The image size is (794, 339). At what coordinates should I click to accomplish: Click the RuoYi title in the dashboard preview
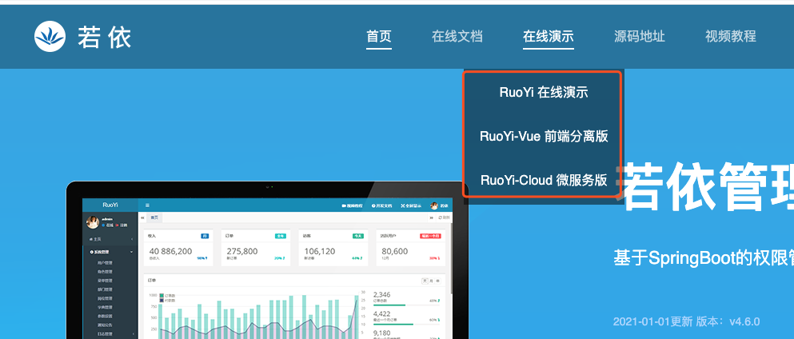tap(110, 205)
